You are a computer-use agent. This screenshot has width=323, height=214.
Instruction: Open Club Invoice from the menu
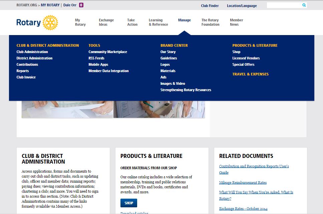26,77
